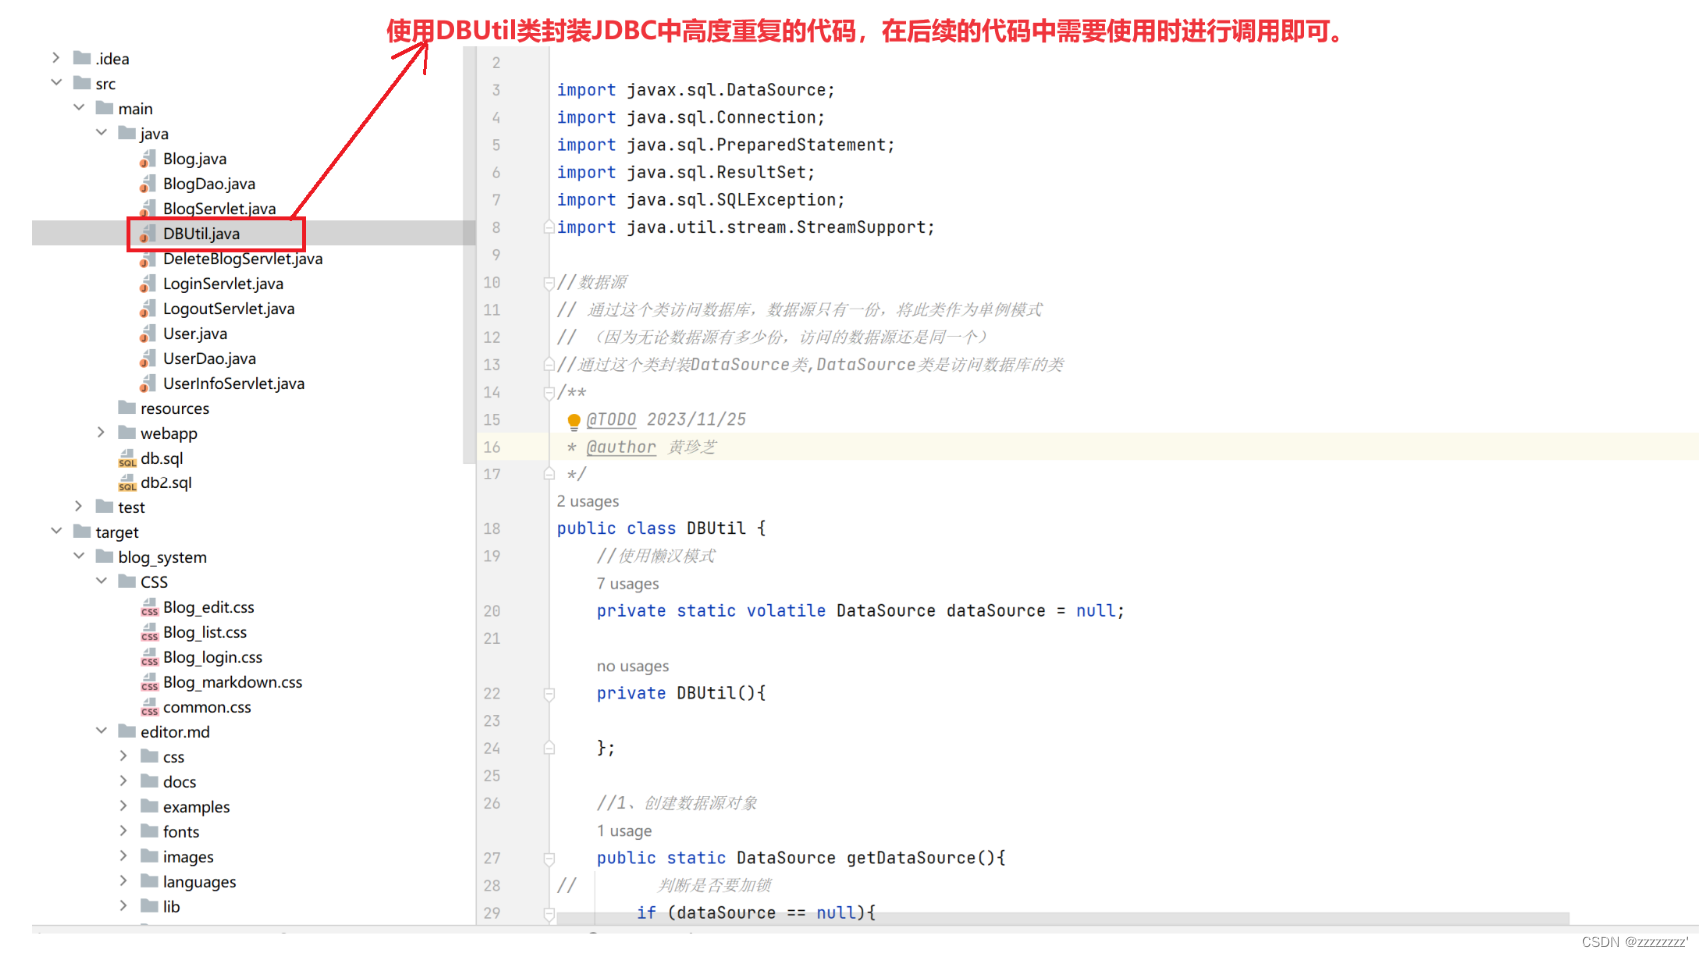Click the fold marker beside DBUtil constructor
This screenshot has width=1703, height=957.
coord(549,694)
